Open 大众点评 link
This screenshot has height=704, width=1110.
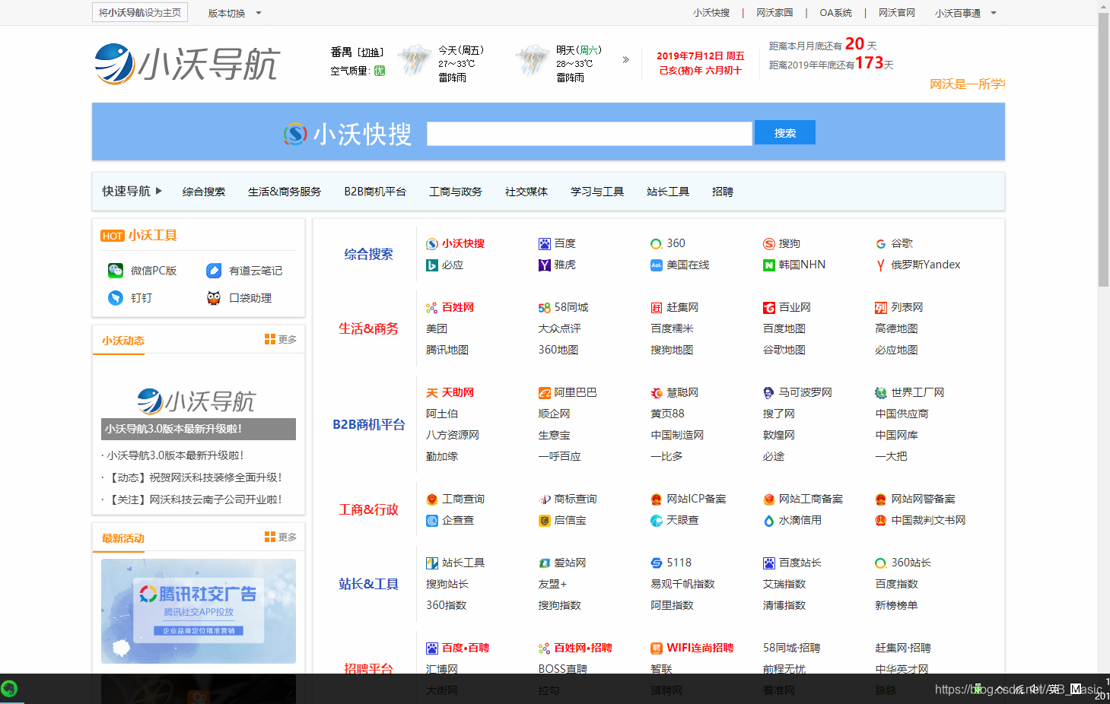560,328
